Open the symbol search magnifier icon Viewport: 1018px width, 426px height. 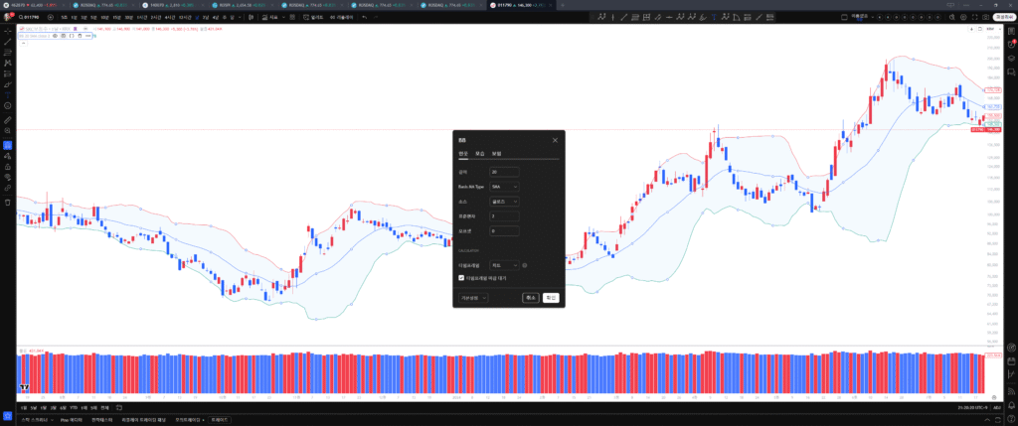22,18
